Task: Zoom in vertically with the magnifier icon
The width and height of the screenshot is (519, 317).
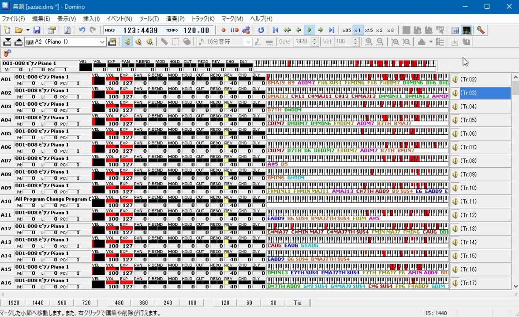Action: 395,42
